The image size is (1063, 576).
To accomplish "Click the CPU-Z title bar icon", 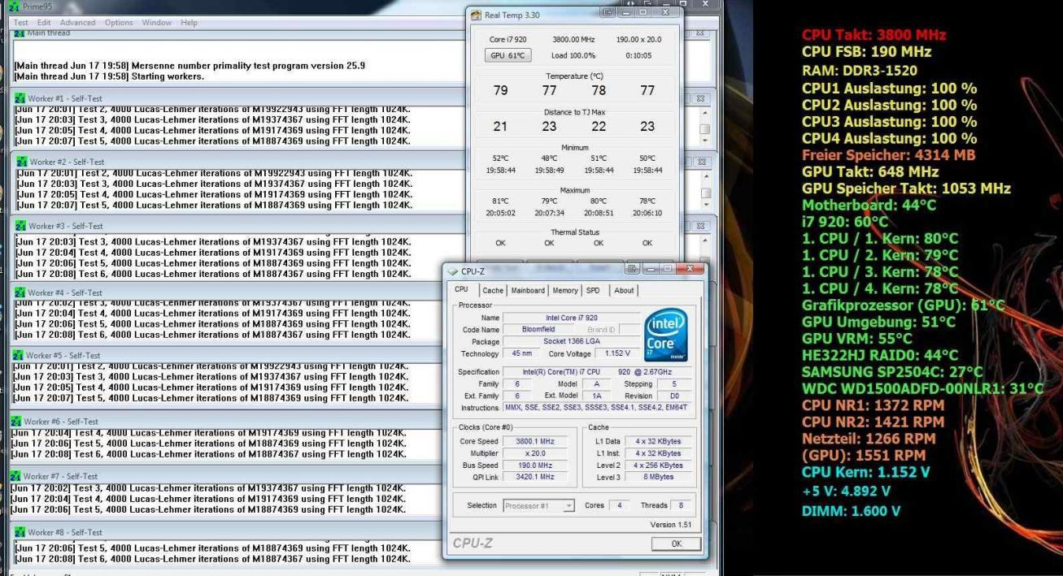I will [453, 271].
